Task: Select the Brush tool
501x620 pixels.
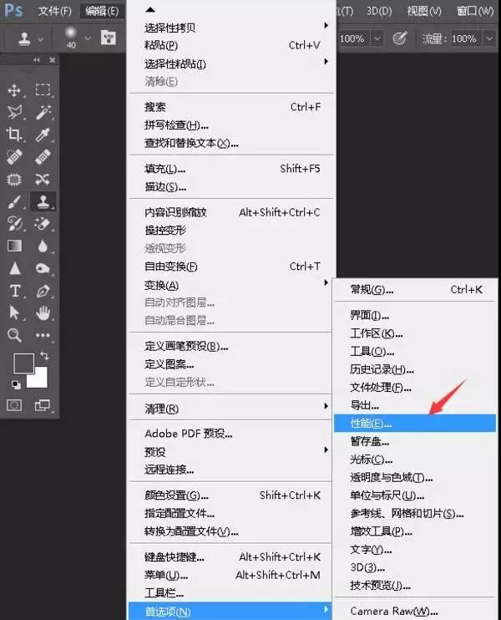Action: coord(14,201)
